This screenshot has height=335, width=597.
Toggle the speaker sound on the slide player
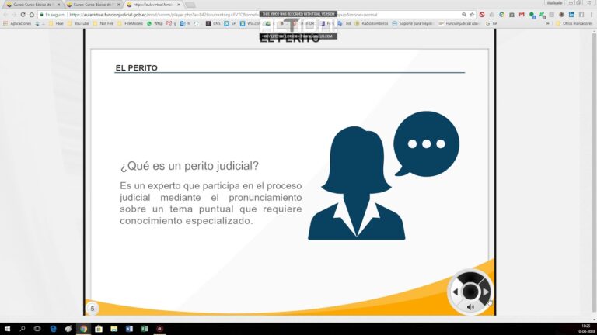pyautogui.click(x=470, y=307)
